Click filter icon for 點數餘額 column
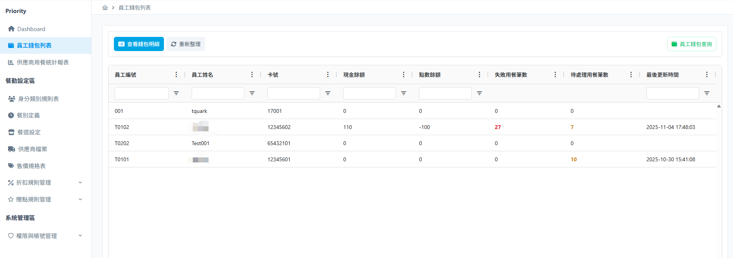Screen dimensions: 733x258 [x=479, y=93]
